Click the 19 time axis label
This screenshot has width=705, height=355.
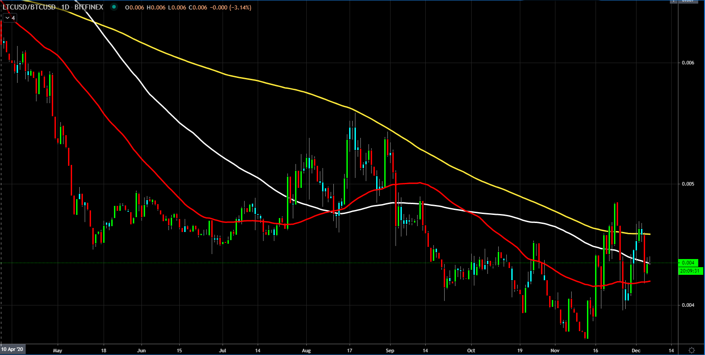coord(519,350)
